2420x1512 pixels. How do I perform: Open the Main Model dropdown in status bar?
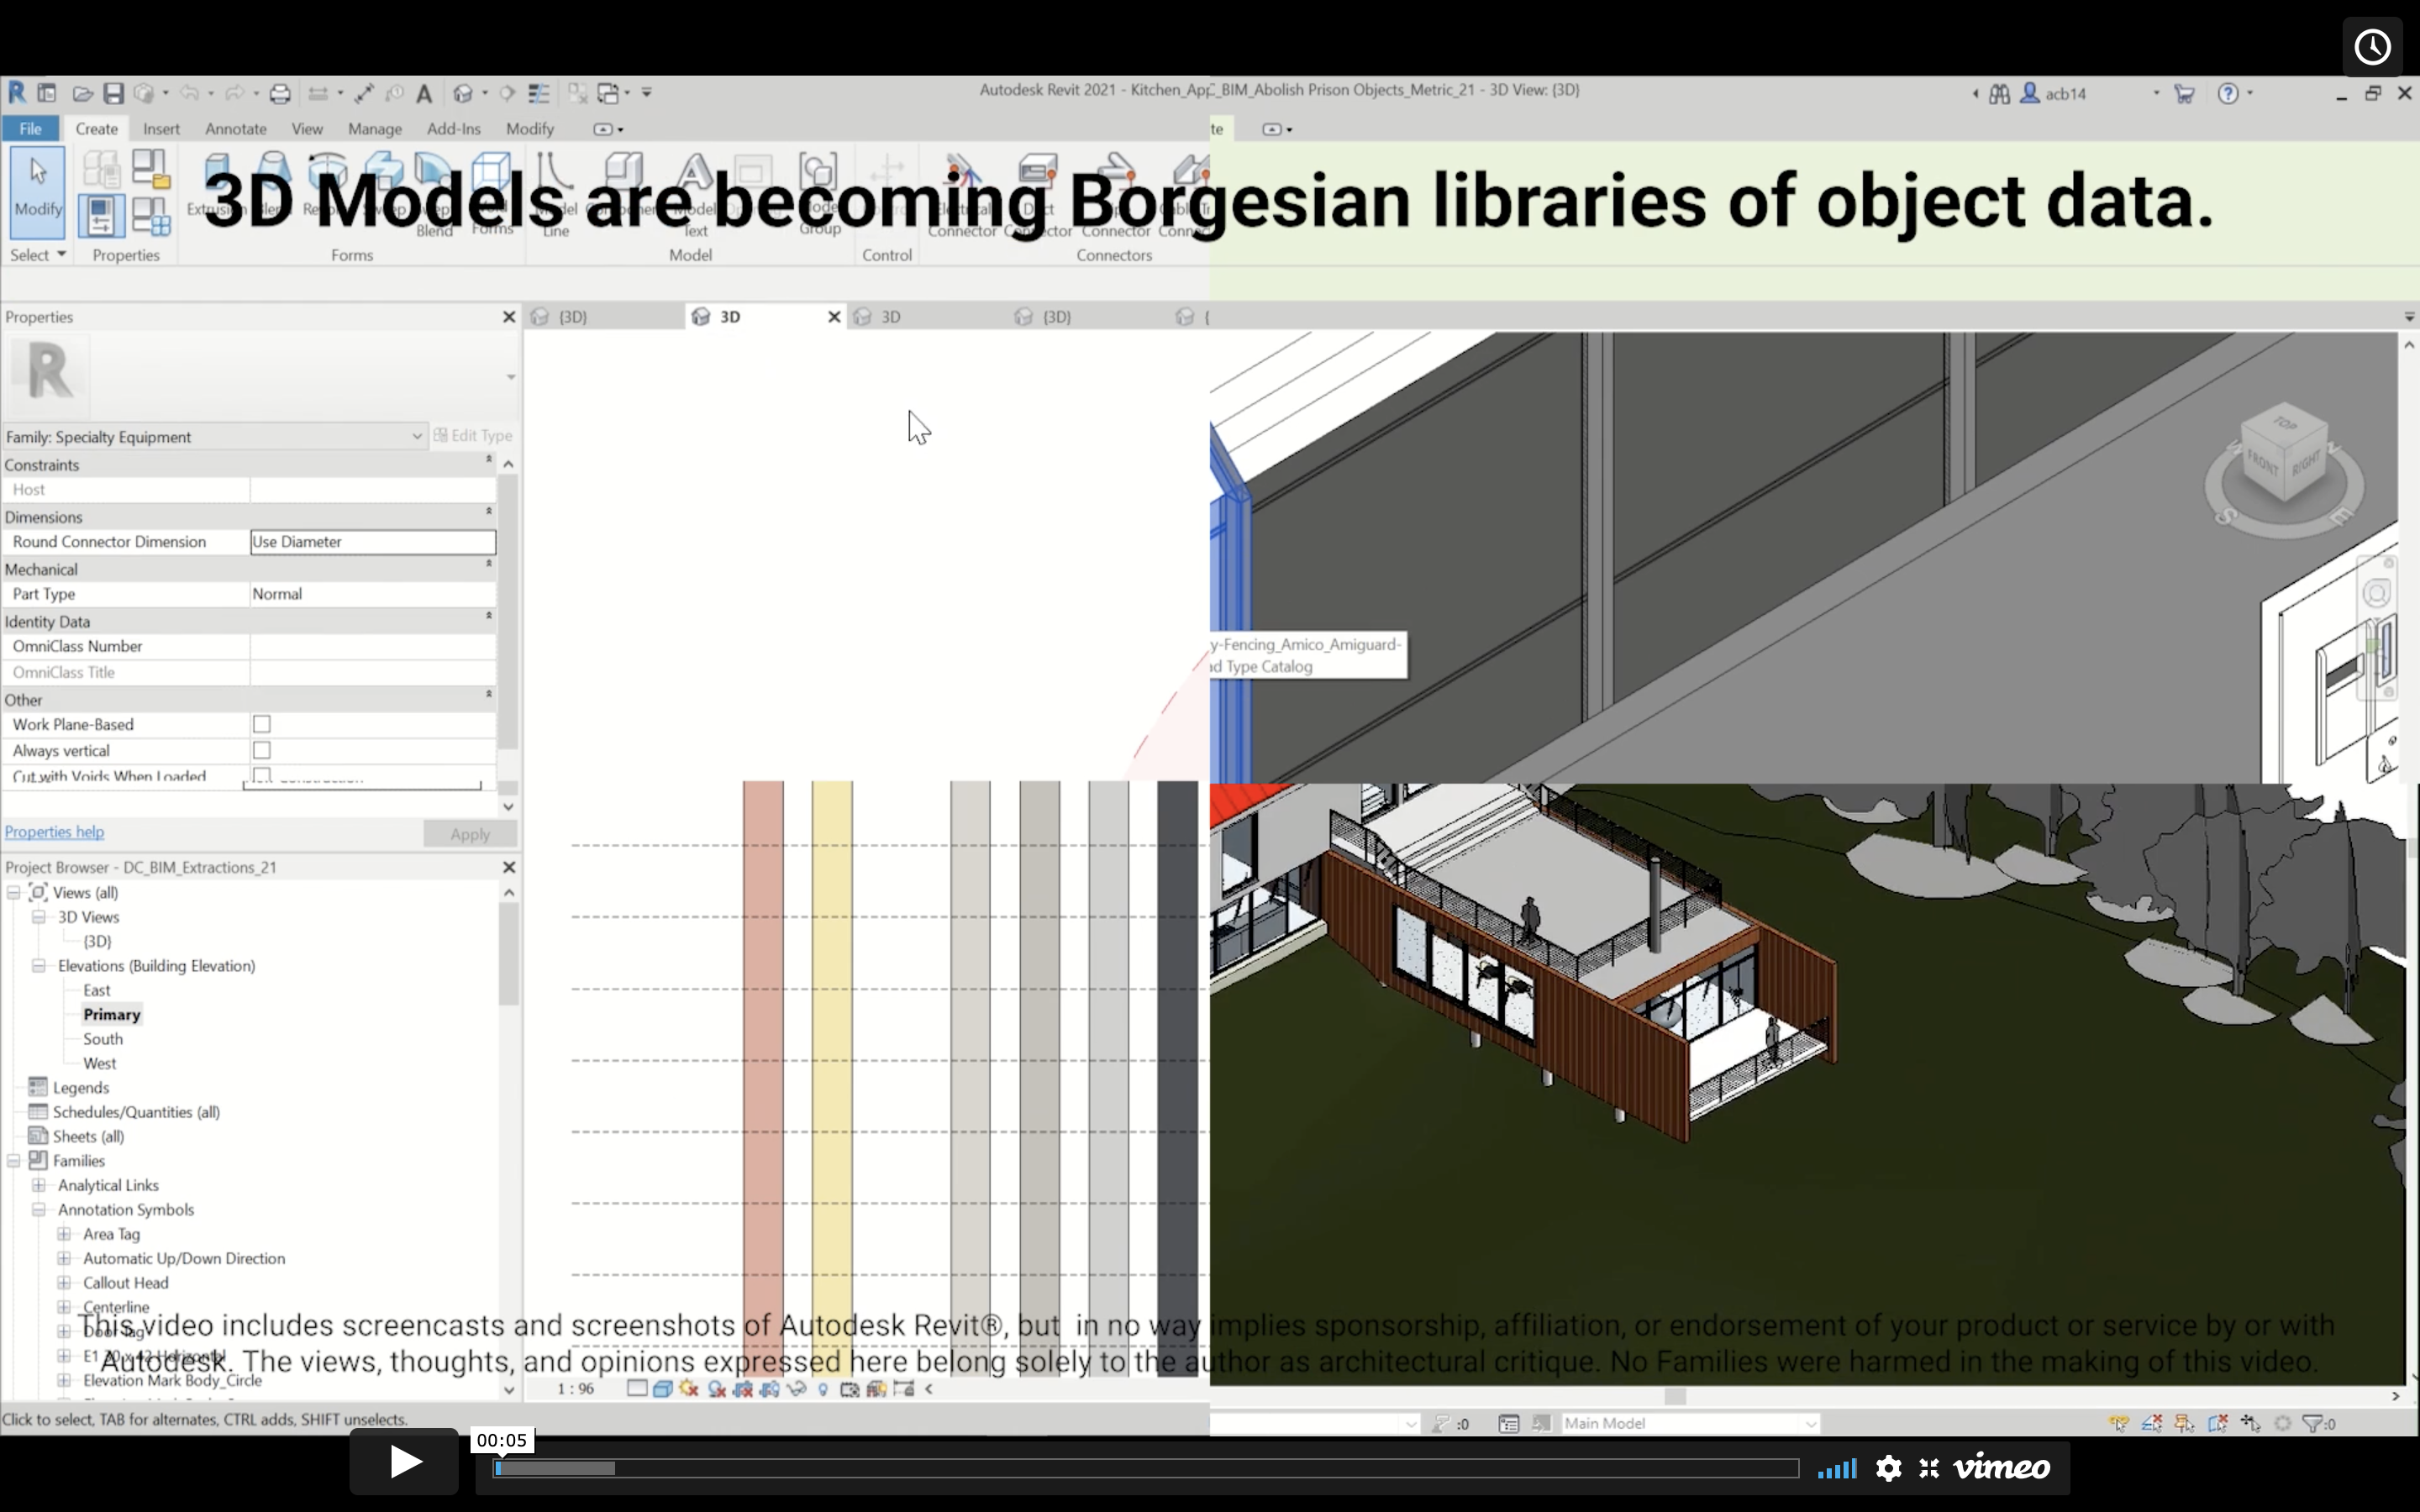1690,1423
